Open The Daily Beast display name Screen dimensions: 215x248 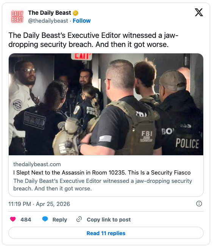[50, 13]
